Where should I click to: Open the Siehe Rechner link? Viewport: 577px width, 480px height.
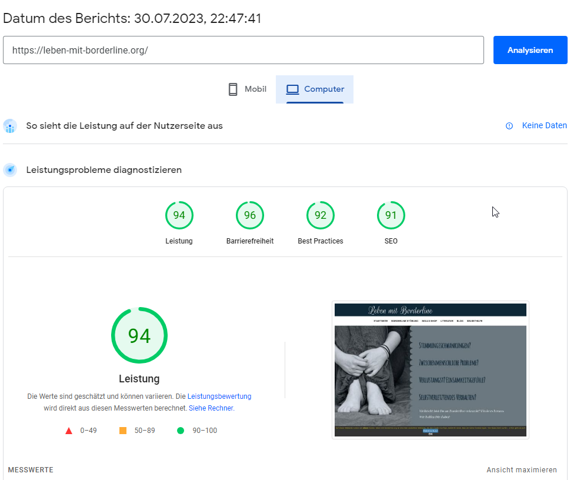point(211,408)
